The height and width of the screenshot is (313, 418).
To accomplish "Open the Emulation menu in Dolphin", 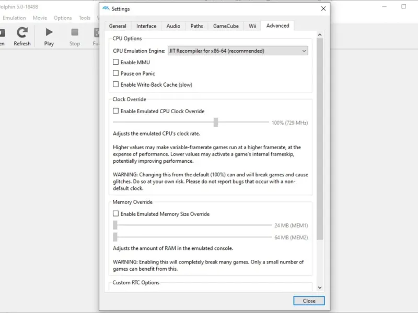I will tap(15, 18).
